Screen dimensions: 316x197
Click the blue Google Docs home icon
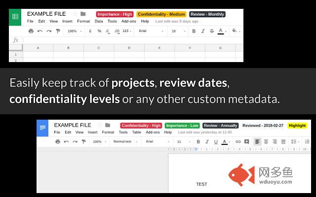point(43,128)
